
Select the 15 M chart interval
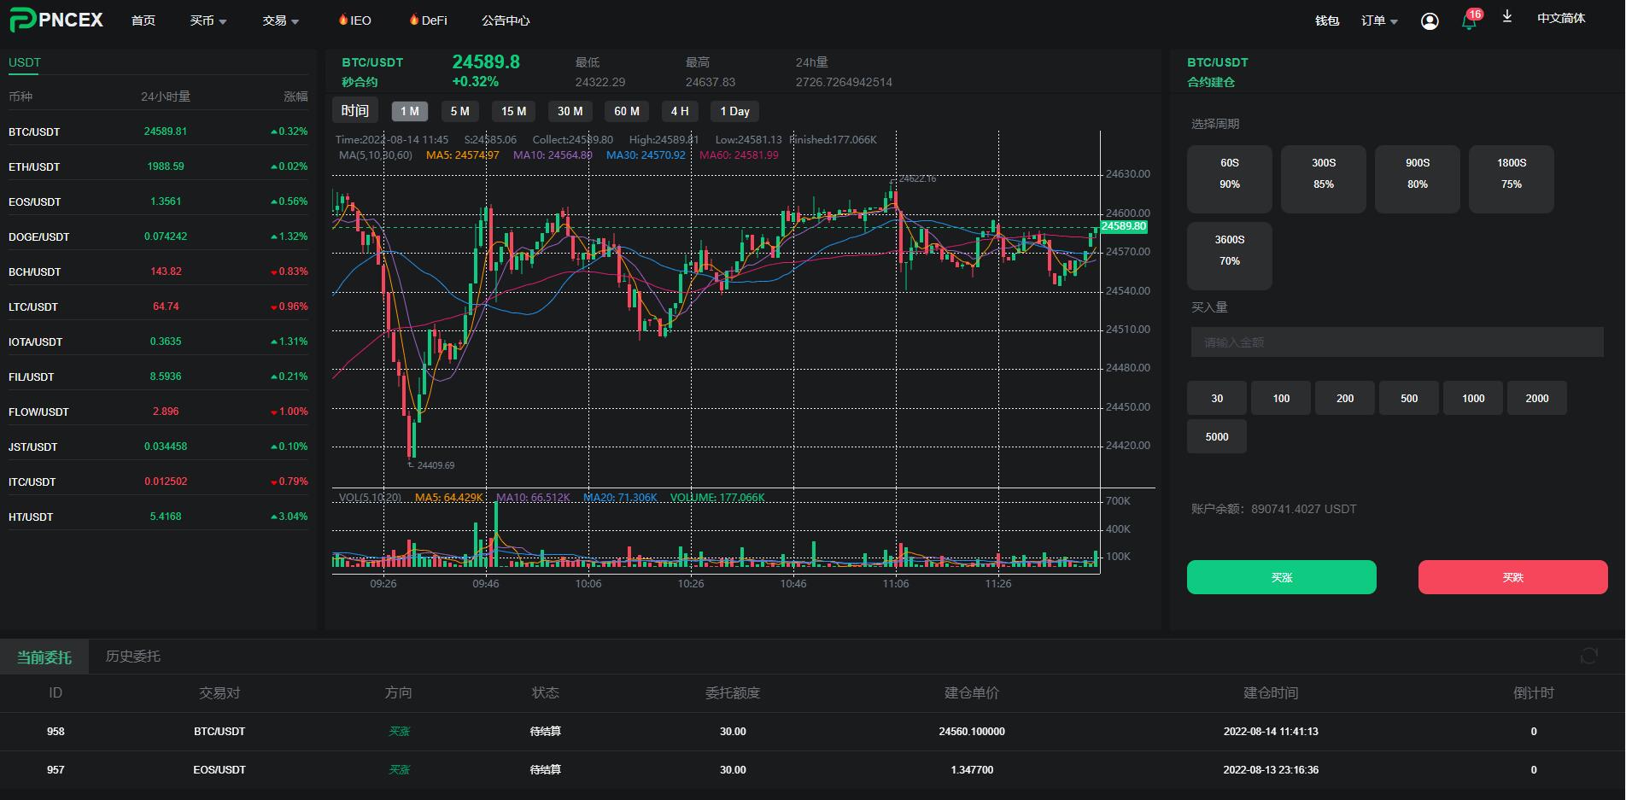tap(513, 112)
